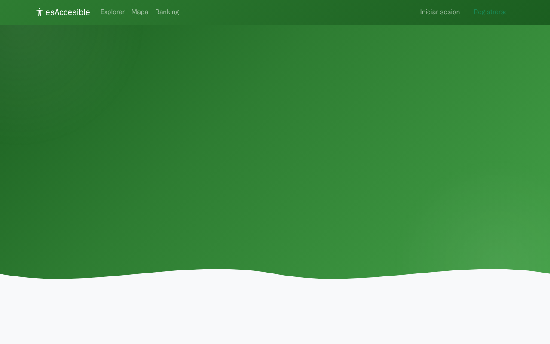Return home via the human figure icon
Viewport: 550px width, 344px height.
pyautogui.click(x=40, y=12)
